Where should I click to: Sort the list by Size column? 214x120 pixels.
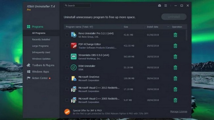[126, 27]
